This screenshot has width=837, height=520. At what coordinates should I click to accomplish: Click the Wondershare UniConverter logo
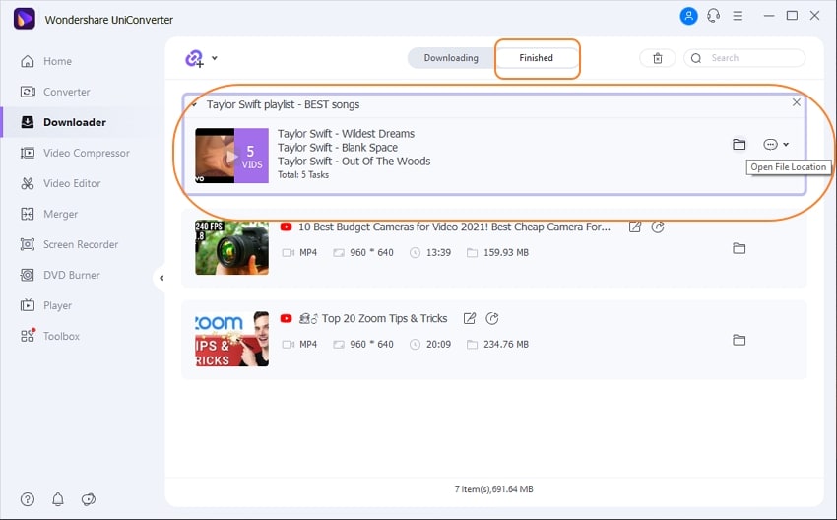24,19
